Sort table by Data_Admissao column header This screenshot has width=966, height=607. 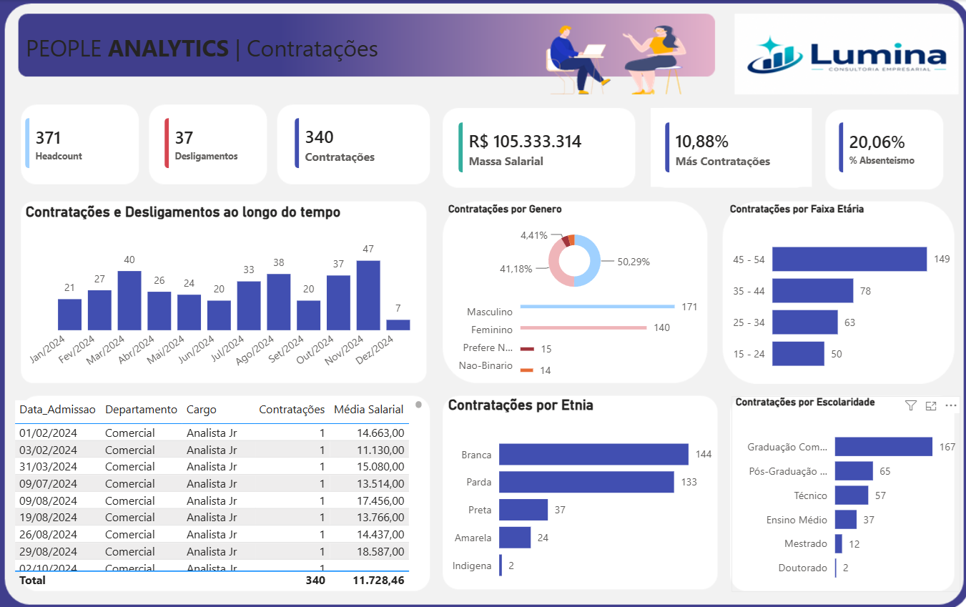57,410
